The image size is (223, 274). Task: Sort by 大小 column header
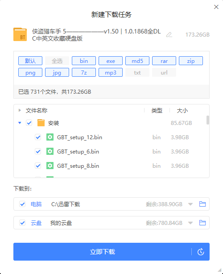coord(182,110)
